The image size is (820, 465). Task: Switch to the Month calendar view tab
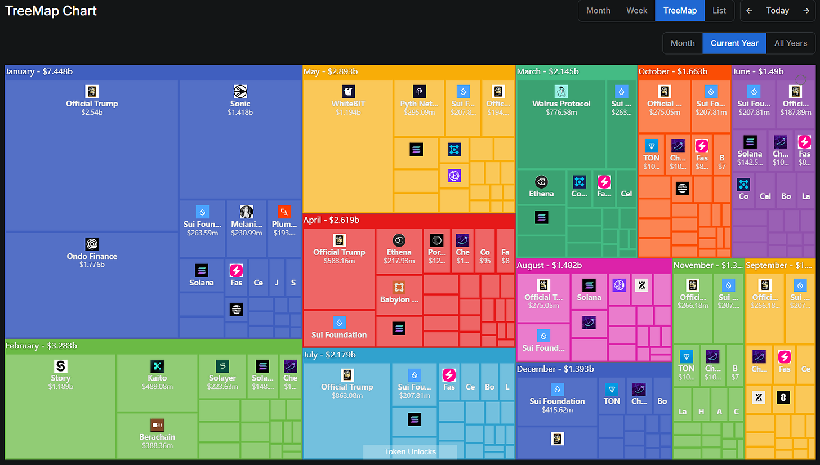598,11
